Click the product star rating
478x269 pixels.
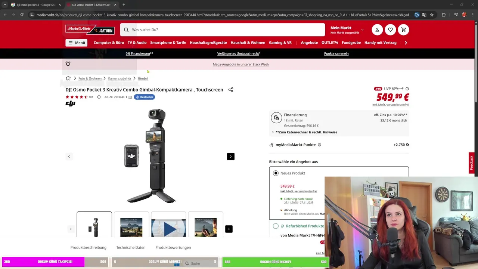point(77,97)
